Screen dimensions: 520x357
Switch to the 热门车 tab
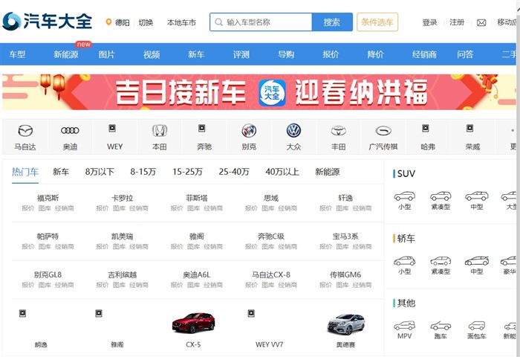[25, 172]
